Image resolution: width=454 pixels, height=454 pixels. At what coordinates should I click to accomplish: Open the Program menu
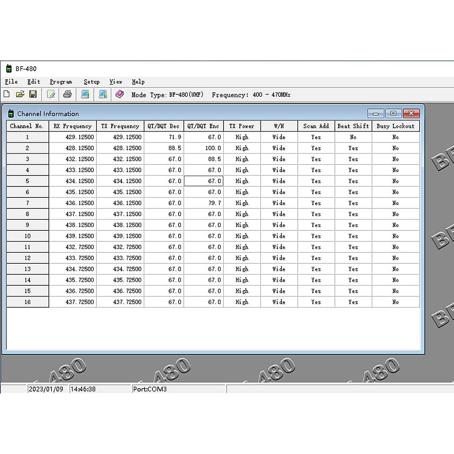(x=61, y=82)
